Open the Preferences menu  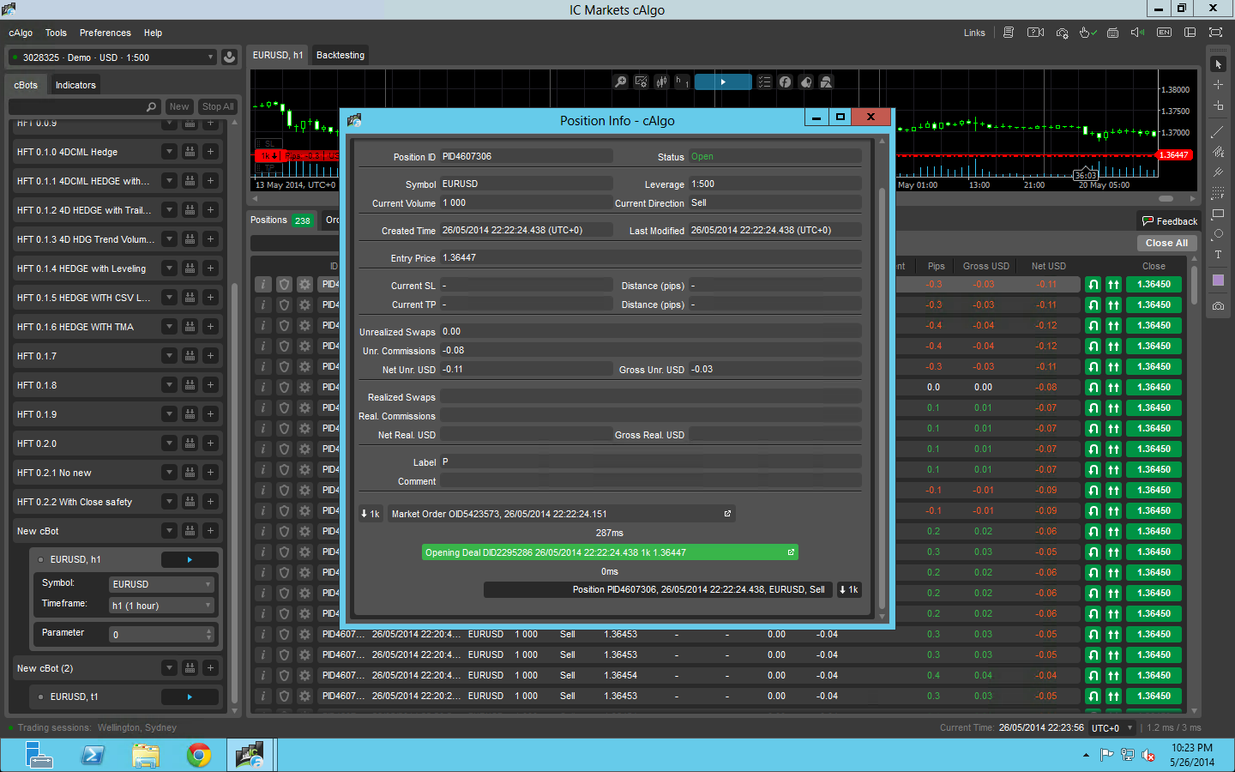pos(105,33)
